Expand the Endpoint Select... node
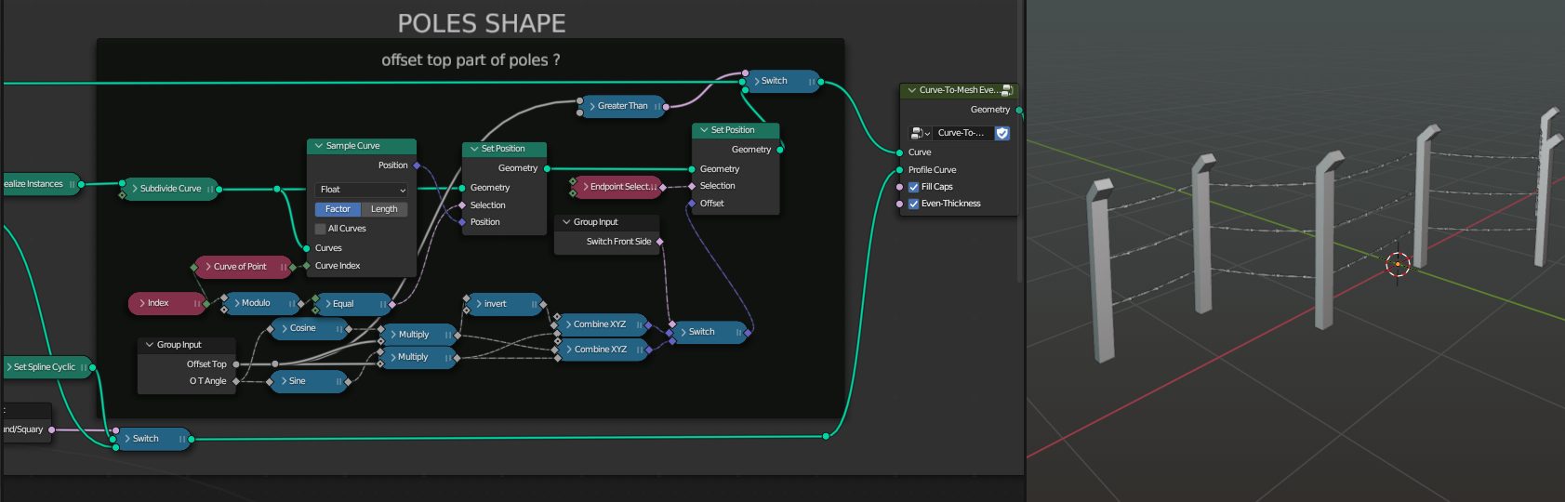 pos(585,187)
